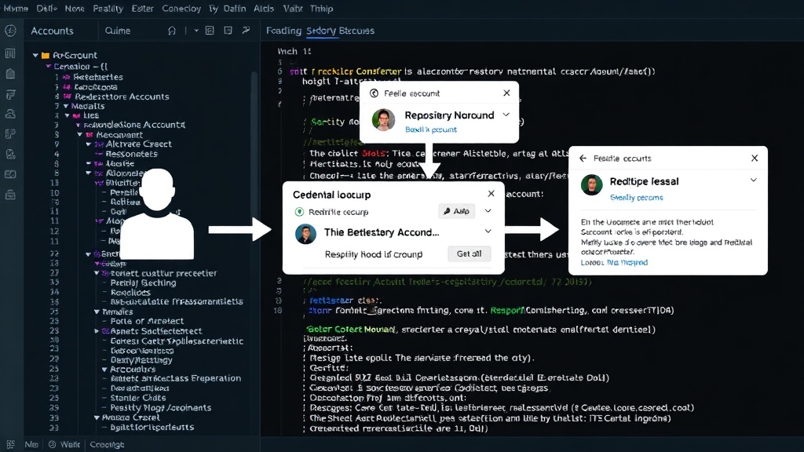The height and width of the screenshot is (452, 804).
Task: Open the user profile icon in the sidebar
Action: tap(10, 115)
